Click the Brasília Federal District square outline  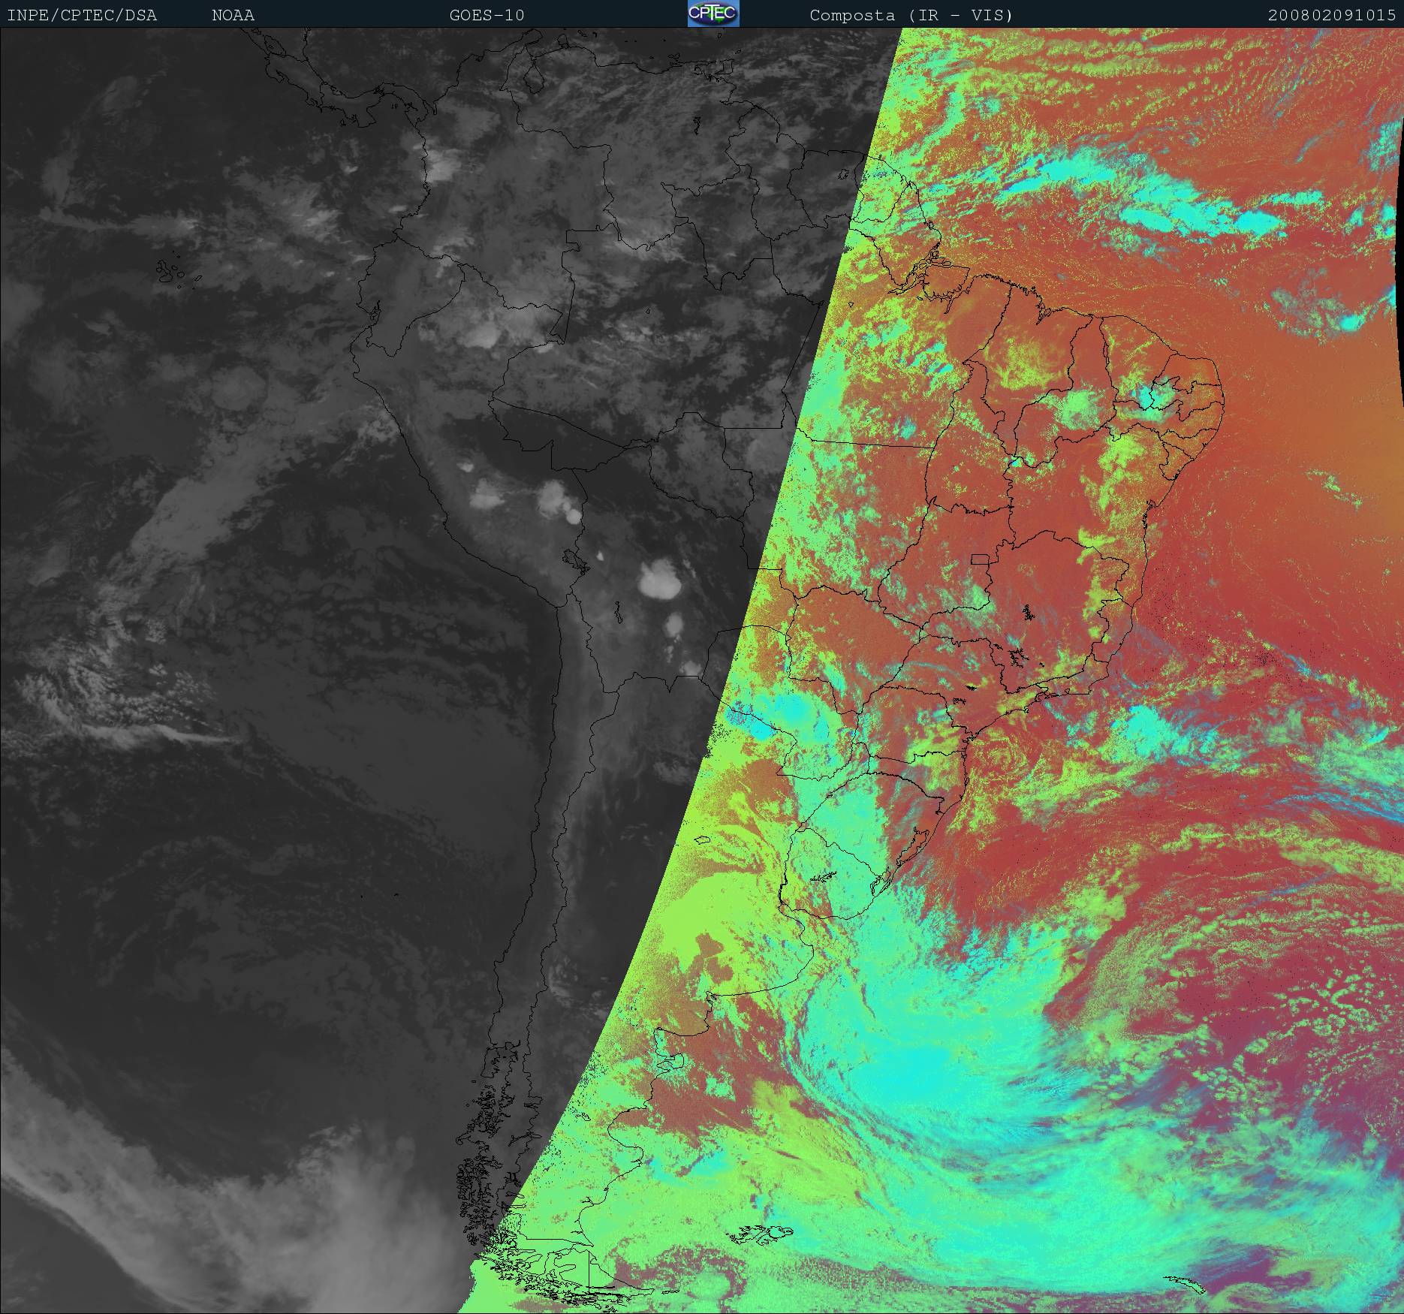[981, 559]
